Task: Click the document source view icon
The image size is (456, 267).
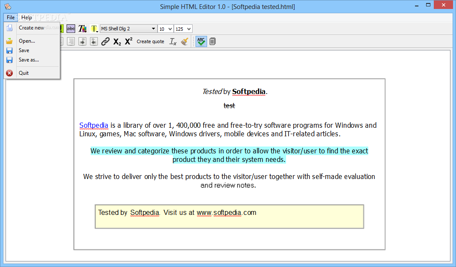Action: click(213, 41)
